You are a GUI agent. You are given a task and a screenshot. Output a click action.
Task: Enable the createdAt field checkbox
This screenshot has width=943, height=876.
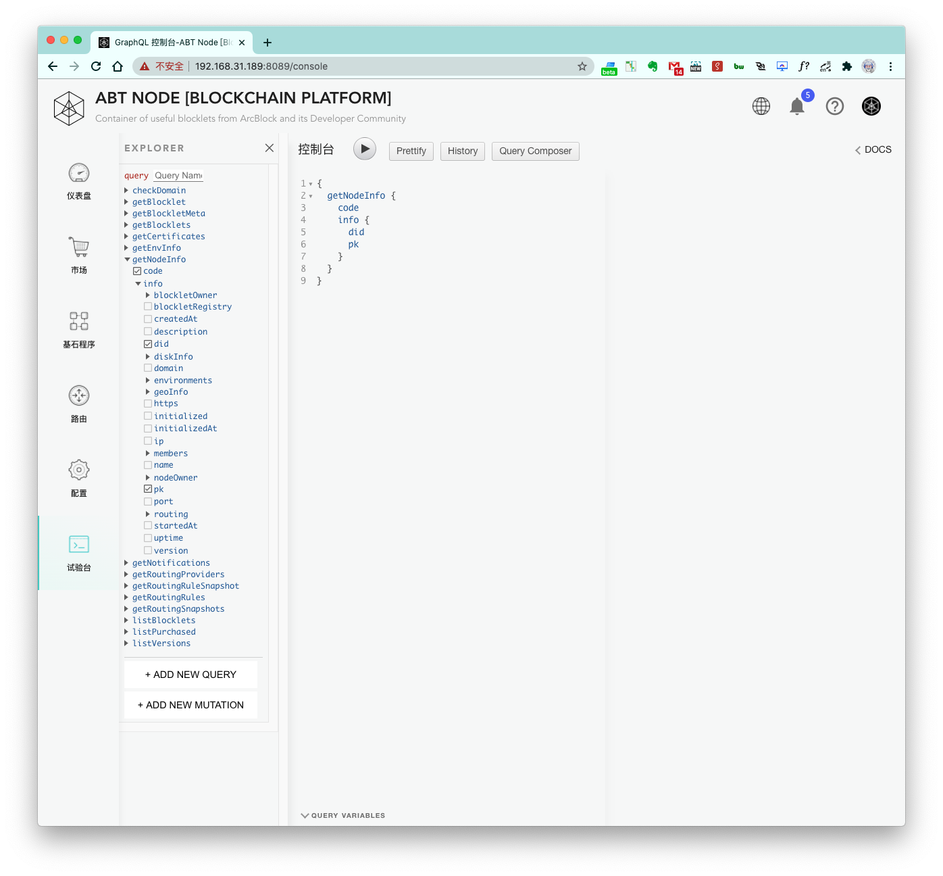point(148,319)
